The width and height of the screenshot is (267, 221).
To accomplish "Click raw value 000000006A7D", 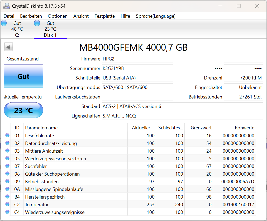I will click(x=238, y=182).
